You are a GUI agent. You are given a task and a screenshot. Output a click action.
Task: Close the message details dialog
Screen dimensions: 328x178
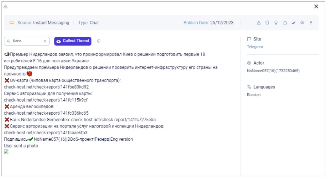(316, 6)
